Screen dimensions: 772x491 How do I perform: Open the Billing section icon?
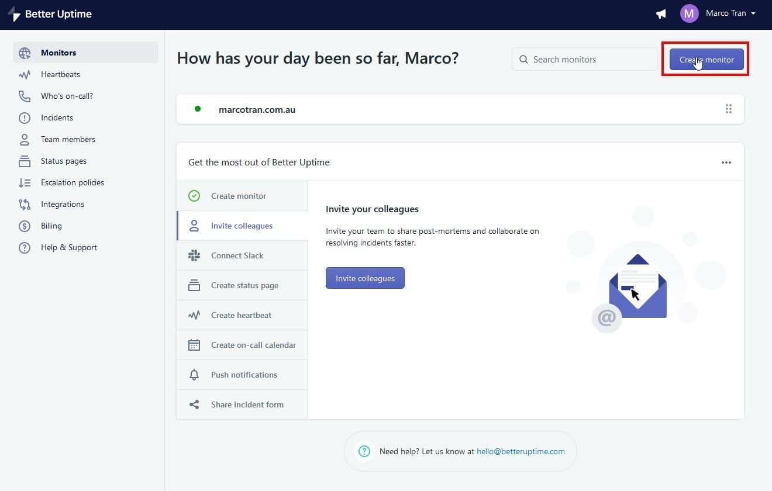(x=24, y=226)
